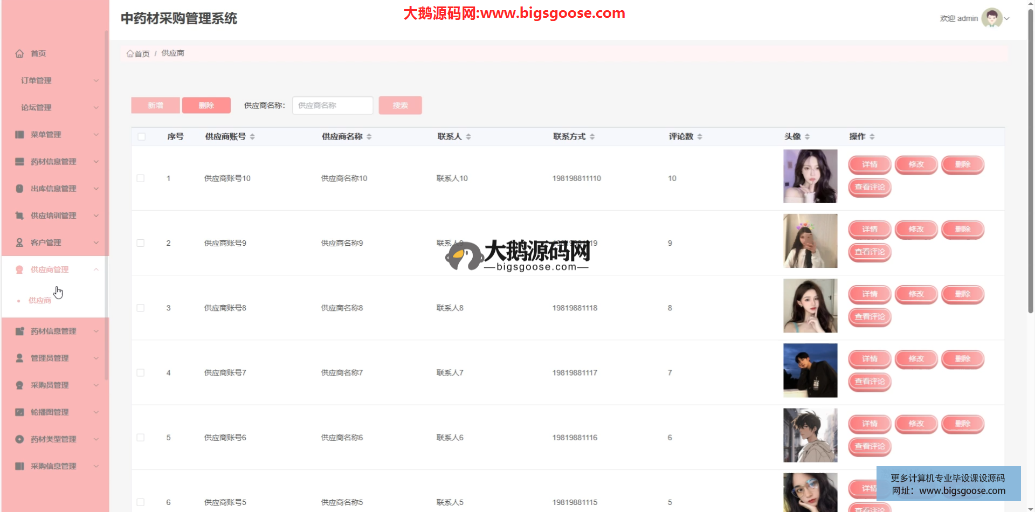1035x512 pixels.
Task: Open the 供应商 submenu item
Action: pyautogui.click(x=40, y=300)
